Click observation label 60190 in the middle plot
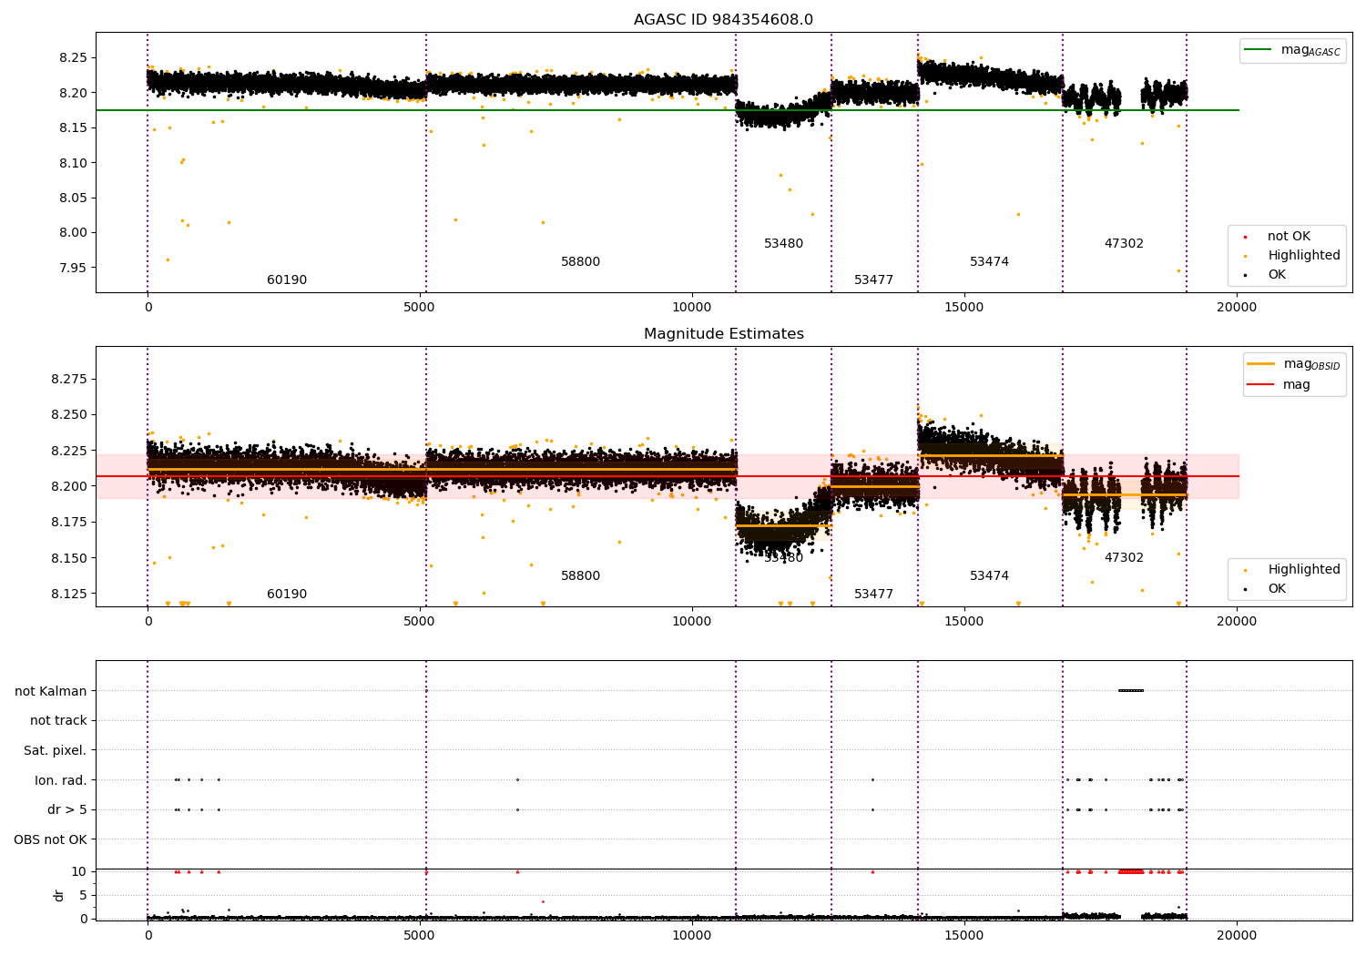 pos(287,595)
